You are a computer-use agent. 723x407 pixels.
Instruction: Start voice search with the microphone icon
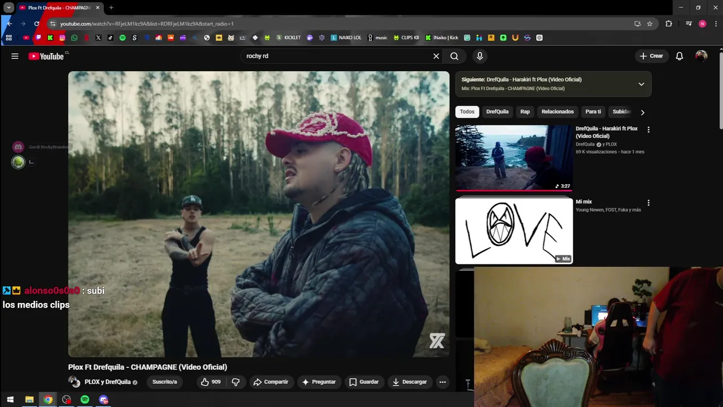coord(480,56)
